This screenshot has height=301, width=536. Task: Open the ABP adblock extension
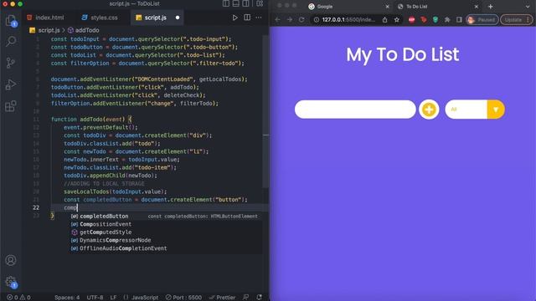[x=411, y=20]
